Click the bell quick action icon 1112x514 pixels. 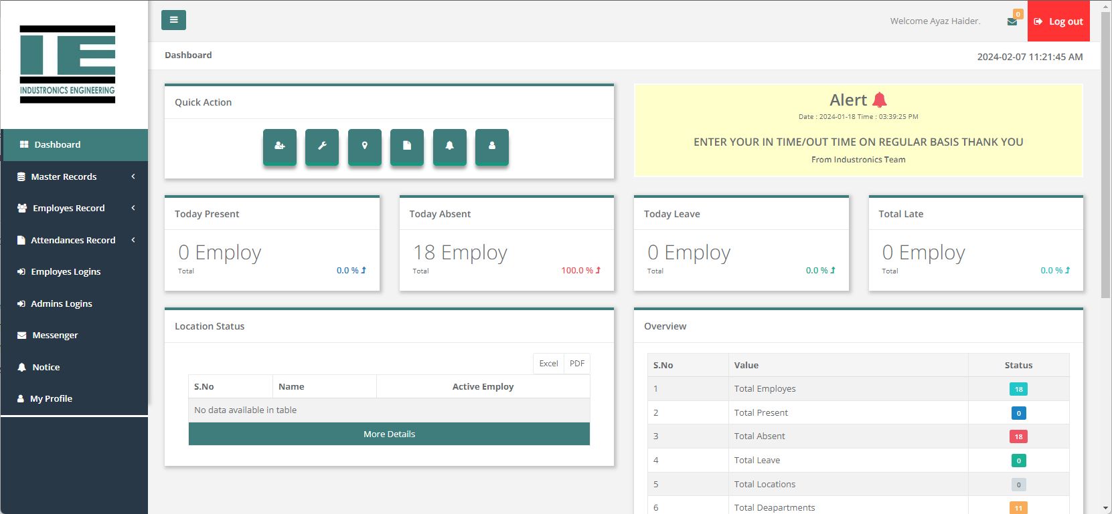tap(450, 146)
